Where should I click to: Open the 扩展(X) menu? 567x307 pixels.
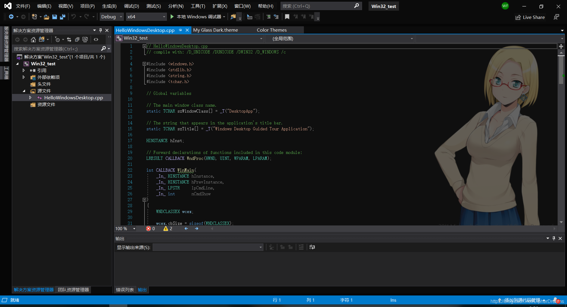coord(220,6)
